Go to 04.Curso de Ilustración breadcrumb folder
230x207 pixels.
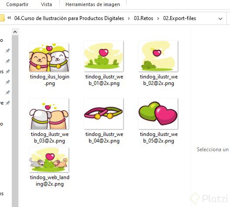click(69, 18)
